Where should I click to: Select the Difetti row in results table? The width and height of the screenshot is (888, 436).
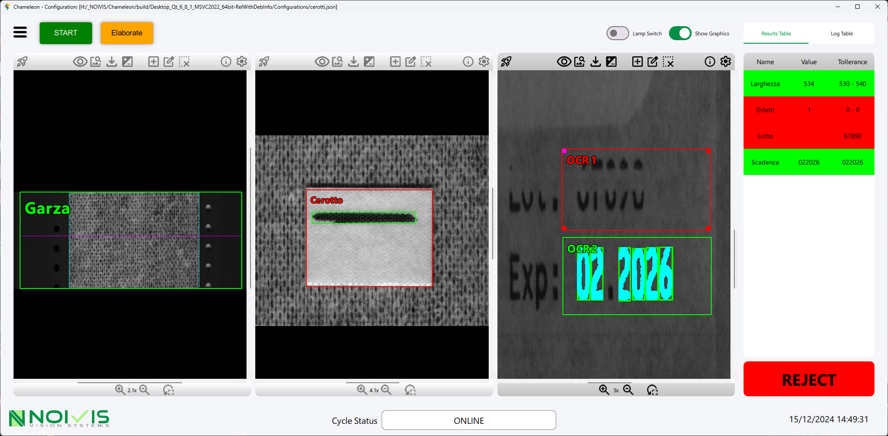tap(809, 110)
